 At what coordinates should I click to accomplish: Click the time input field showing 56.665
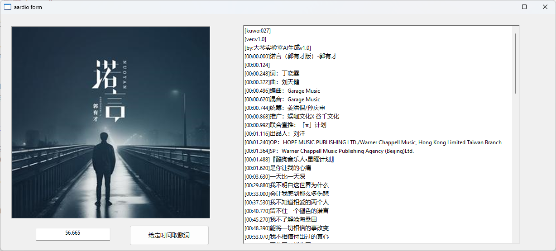pyautogui.click(x=73, y=233)
